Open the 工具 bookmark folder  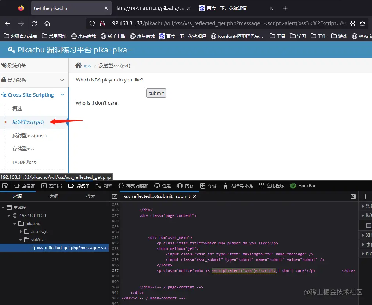[x=277, y=36]
